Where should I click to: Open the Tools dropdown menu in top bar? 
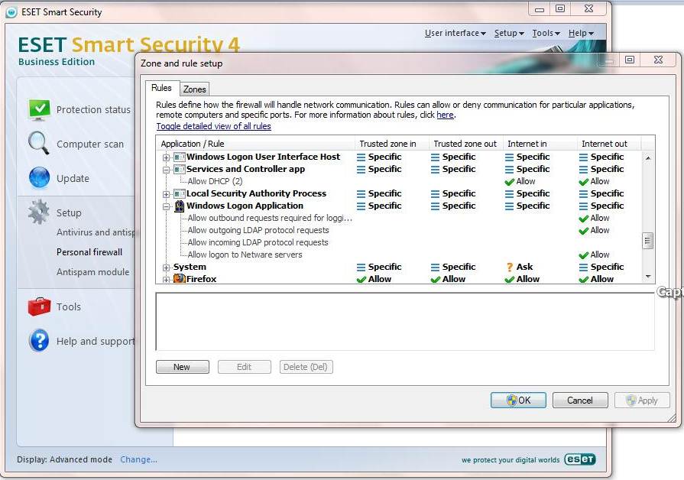(x=546, y=33)
